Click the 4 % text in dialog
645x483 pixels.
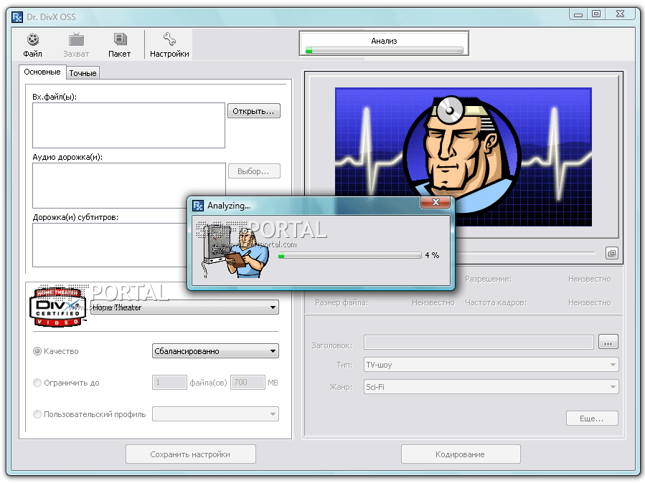[x=432, y=255]
